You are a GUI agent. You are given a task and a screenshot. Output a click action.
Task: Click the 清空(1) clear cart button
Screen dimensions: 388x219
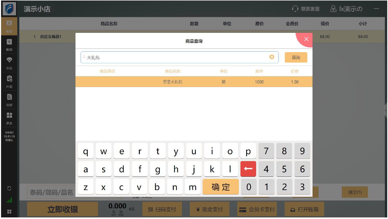pos(355,192)
